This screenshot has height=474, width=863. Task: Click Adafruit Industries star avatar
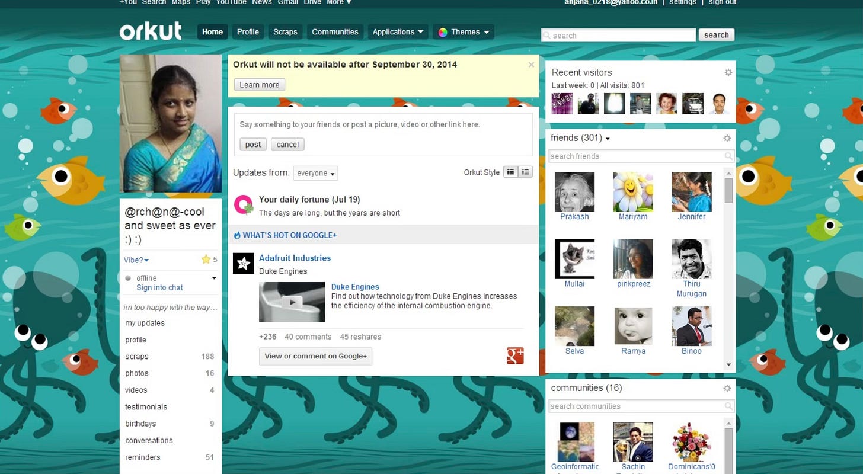pos(244,264)
